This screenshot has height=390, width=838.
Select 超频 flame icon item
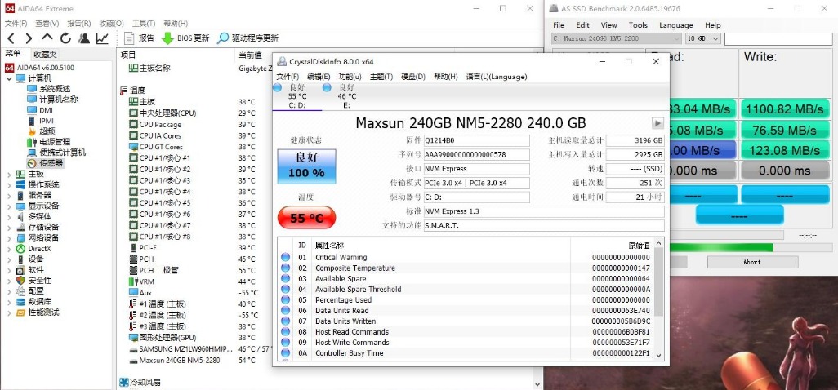(x=32, y=131)
